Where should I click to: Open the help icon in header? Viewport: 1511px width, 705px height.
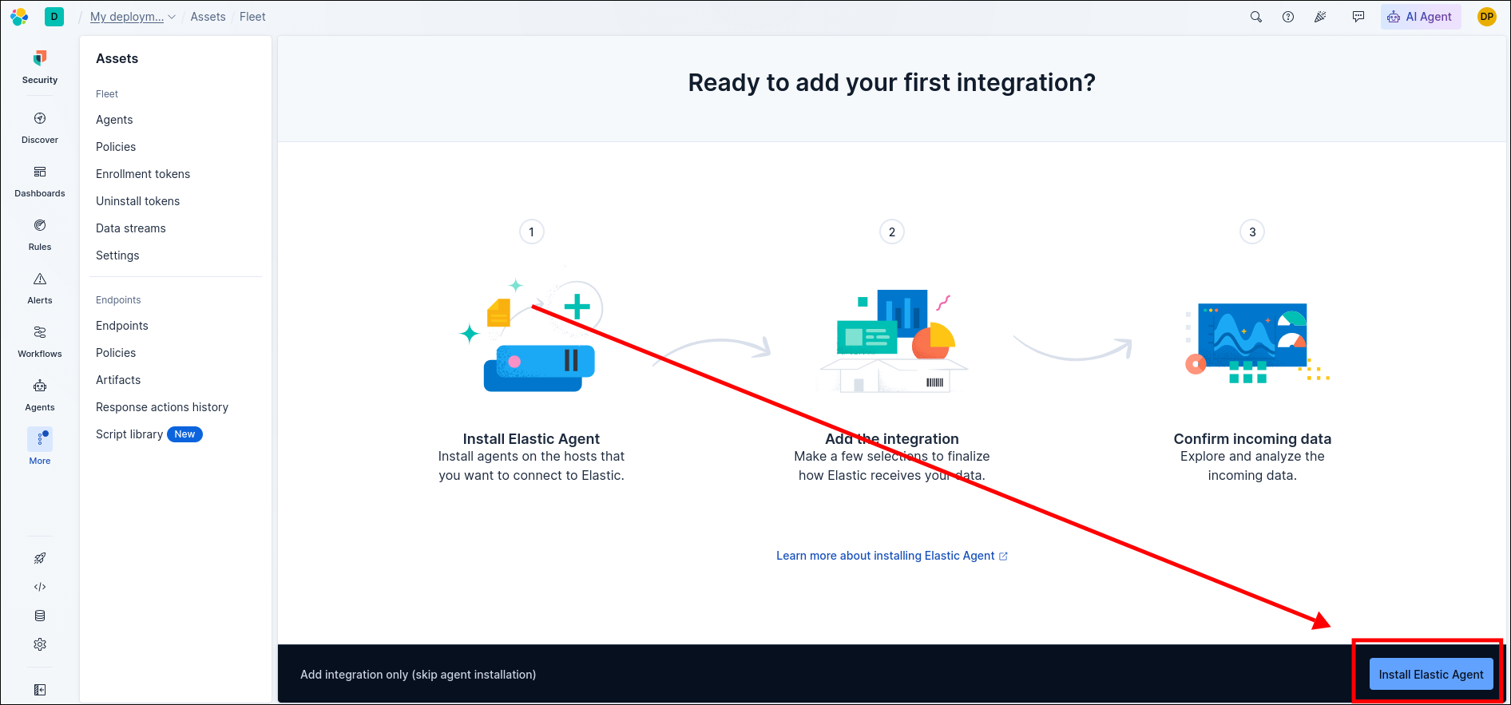point(1288,17)
